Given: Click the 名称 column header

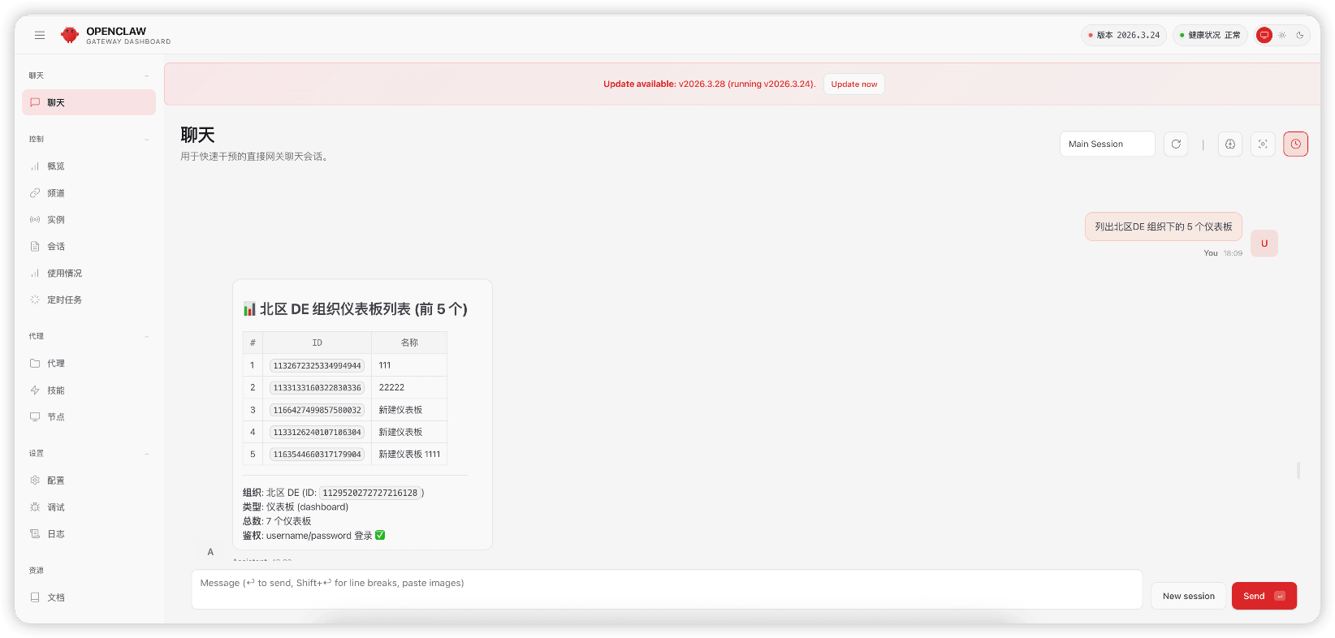Looking at the screenshot, I should coord(409,343).
